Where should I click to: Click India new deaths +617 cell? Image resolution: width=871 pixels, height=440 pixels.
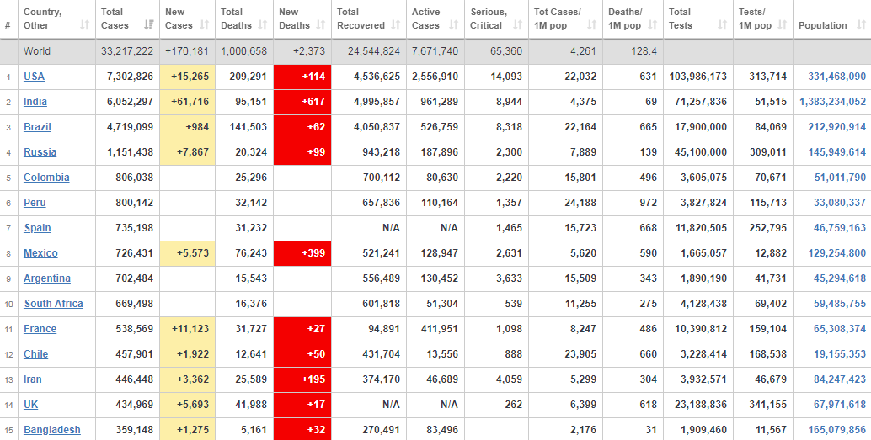pyautogui.click(x=302, y=102)
